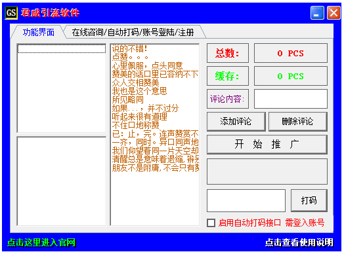
Task: Close the 君成引流软件 window
Action: coord(333,13)
